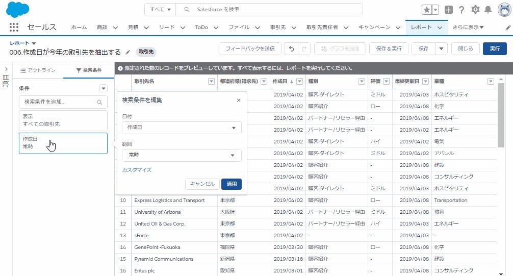Open the リード tab
Image resolution: width=513 pixels, height=276 pixels.
[167, 27]
